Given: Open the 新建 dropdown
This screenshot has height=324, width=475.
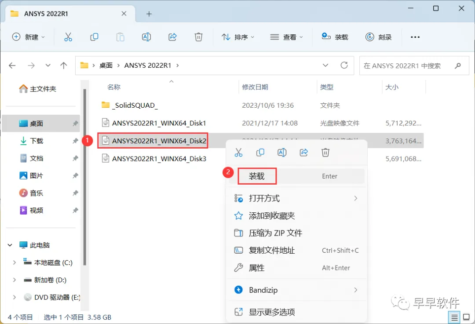Looking at the screenshot, I should tap(29, 37).
